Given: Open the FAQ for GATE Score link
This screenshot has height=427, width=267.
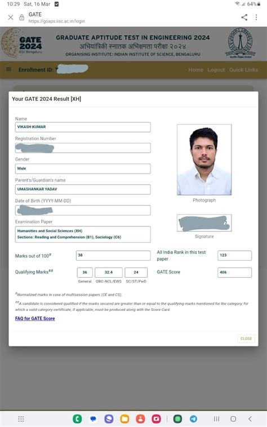Looking at the screenshot, I should pyautogui.click(x=35, y=318).
